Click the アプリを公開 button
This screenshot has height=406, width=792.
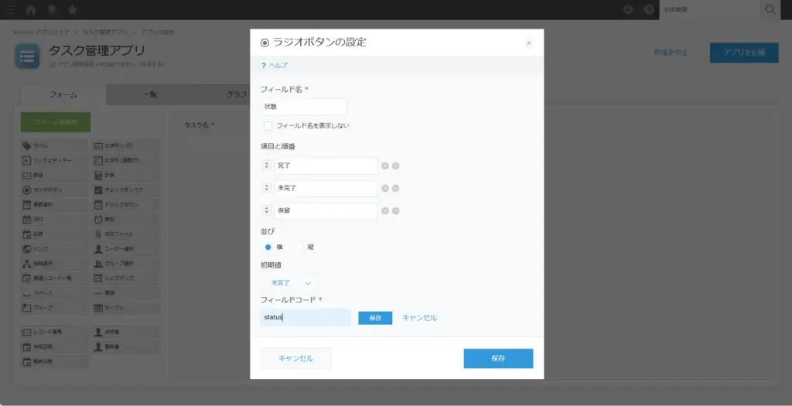(744, 53)
